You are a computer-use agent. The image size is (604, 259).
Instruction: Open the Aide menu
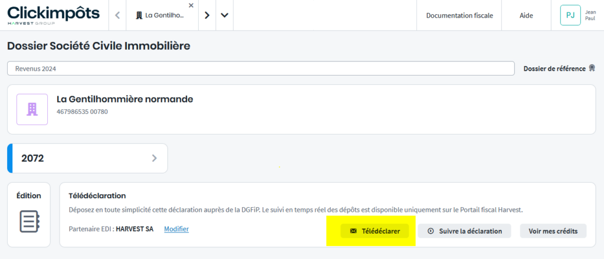[526, 15]
